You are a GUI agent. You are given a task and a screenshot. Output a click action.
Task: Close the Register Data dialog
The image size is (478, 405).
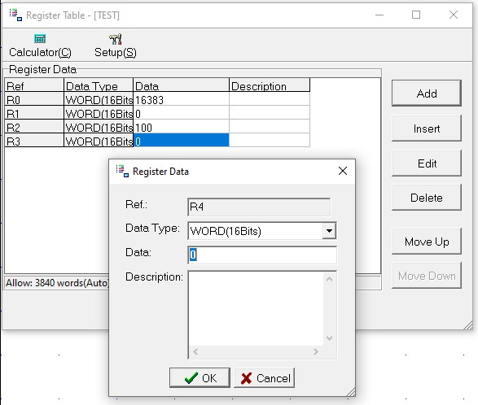pos(343,171)
